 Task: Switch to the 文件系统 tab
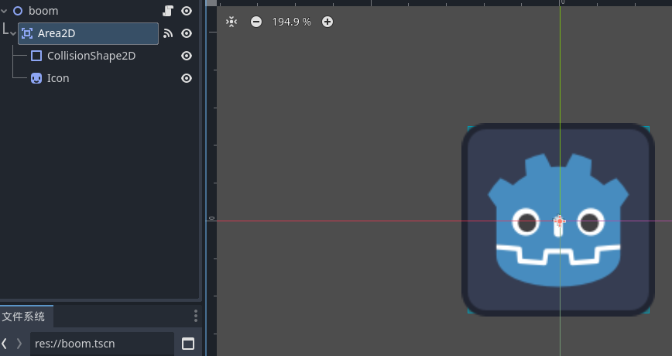tap(24, 316)
